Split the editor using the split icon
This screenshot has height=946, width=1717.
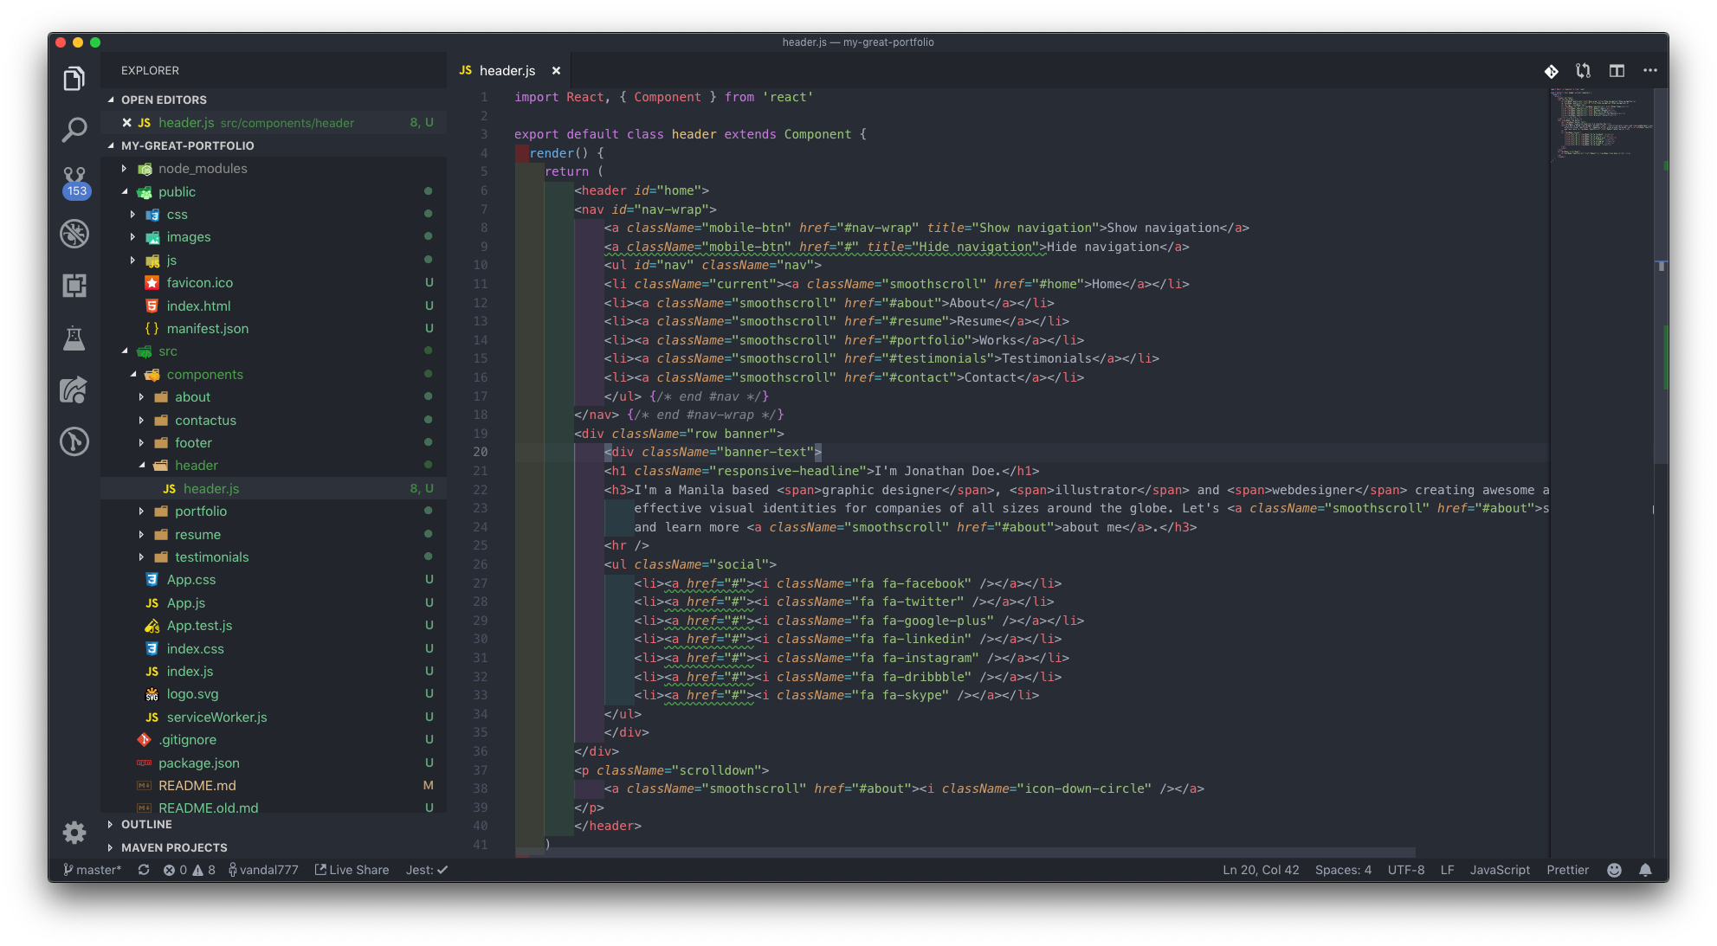click(1617, 71)
